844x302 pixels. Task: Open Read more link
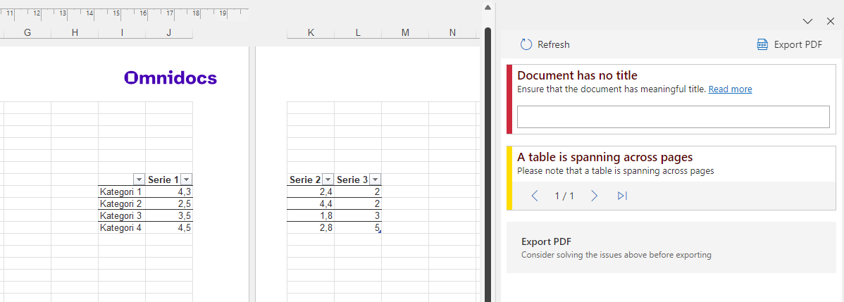click(x=730, y=89)
